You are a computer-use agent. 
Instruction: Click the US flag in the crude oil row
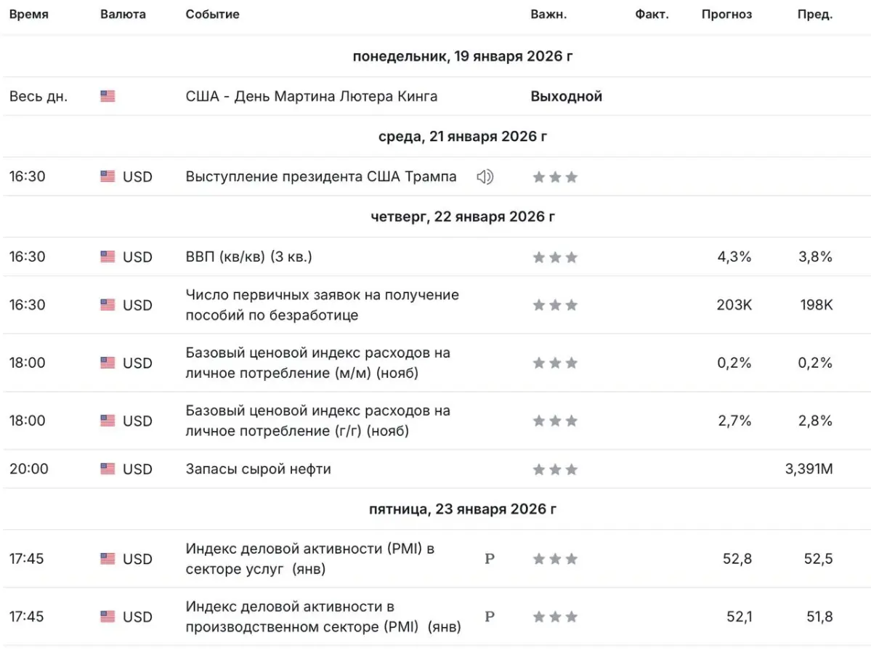click(x=108, y=469)
